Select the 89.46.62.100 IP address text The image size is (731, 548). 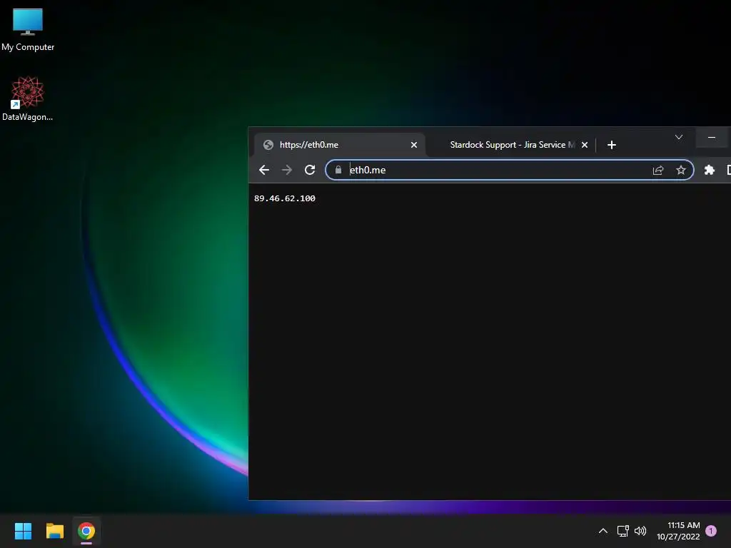284,198
